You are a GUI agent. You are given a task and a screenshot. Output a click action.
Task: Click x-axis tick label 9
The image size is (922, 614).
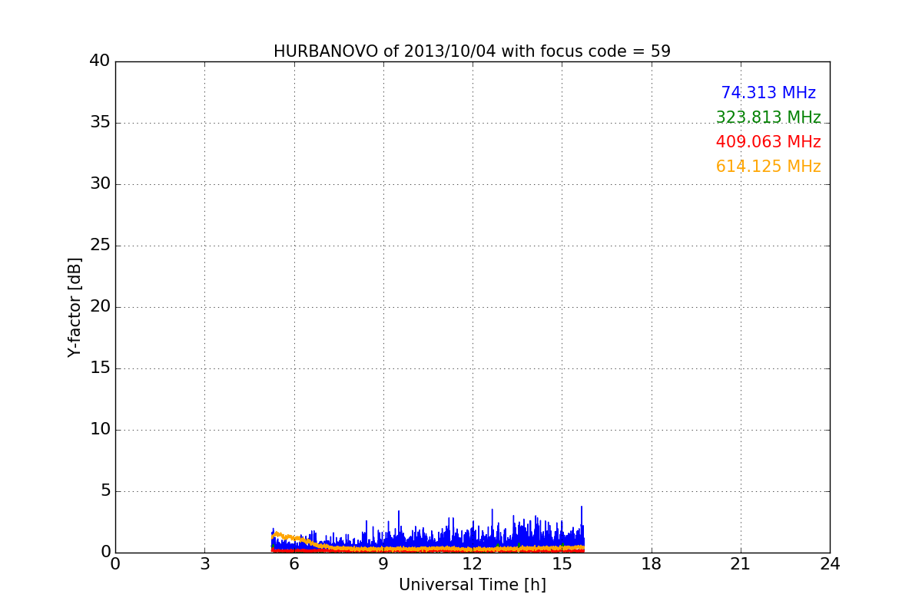pyautogui.click(x=383, y=564)
